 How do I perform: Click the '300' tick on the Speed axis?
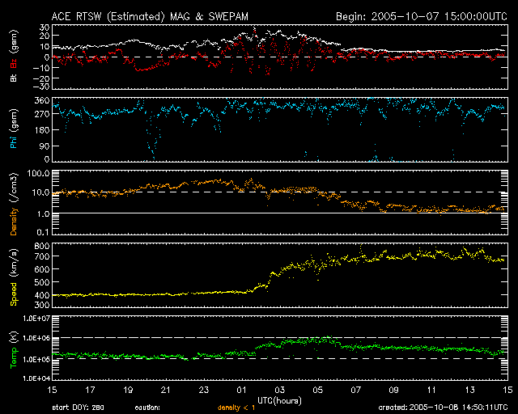[42, 305]
